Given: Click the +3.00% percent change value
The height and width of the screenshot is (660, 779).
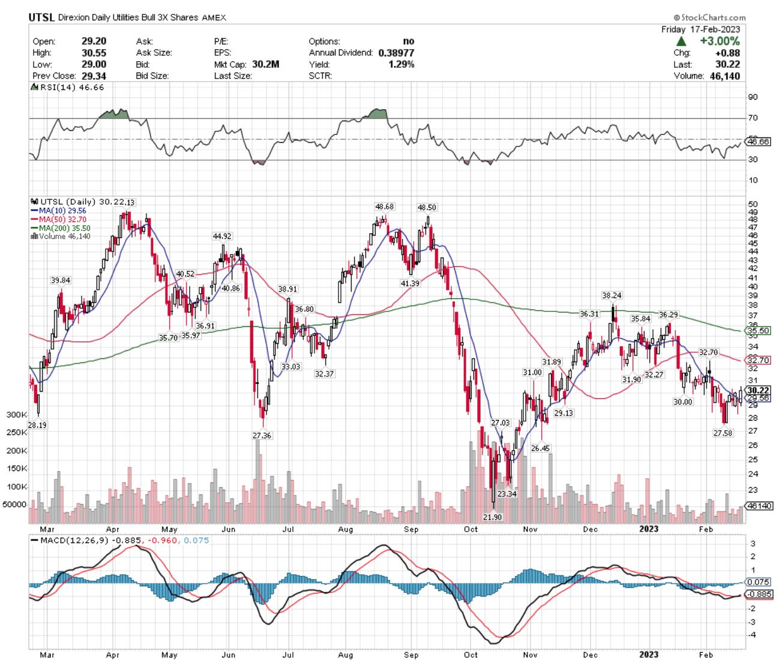Looking at the screenshot, I should click(720, 41).
